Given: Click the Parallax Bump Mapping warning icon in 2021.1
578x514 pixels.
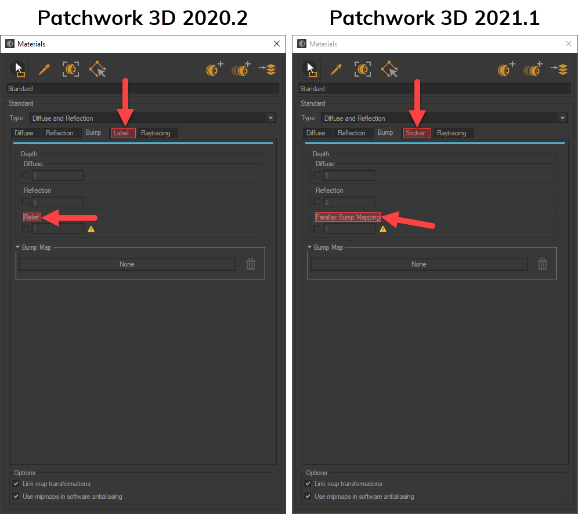Looking at the screenshot, I should point(383,229).
